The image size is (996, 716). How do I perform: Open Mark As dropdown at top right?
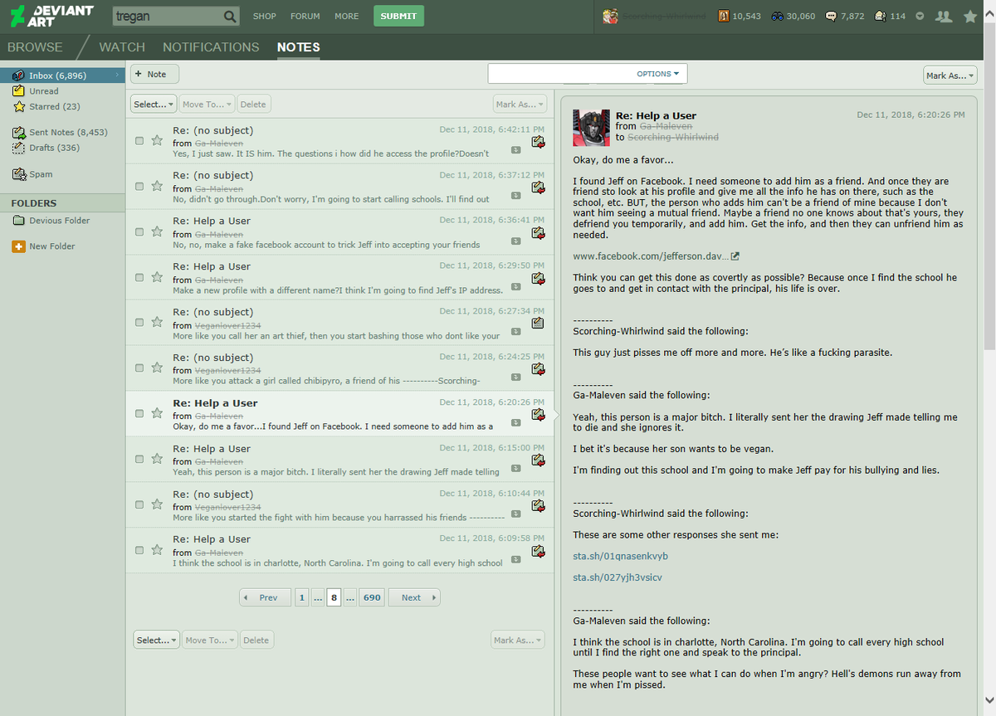(950, 75)
